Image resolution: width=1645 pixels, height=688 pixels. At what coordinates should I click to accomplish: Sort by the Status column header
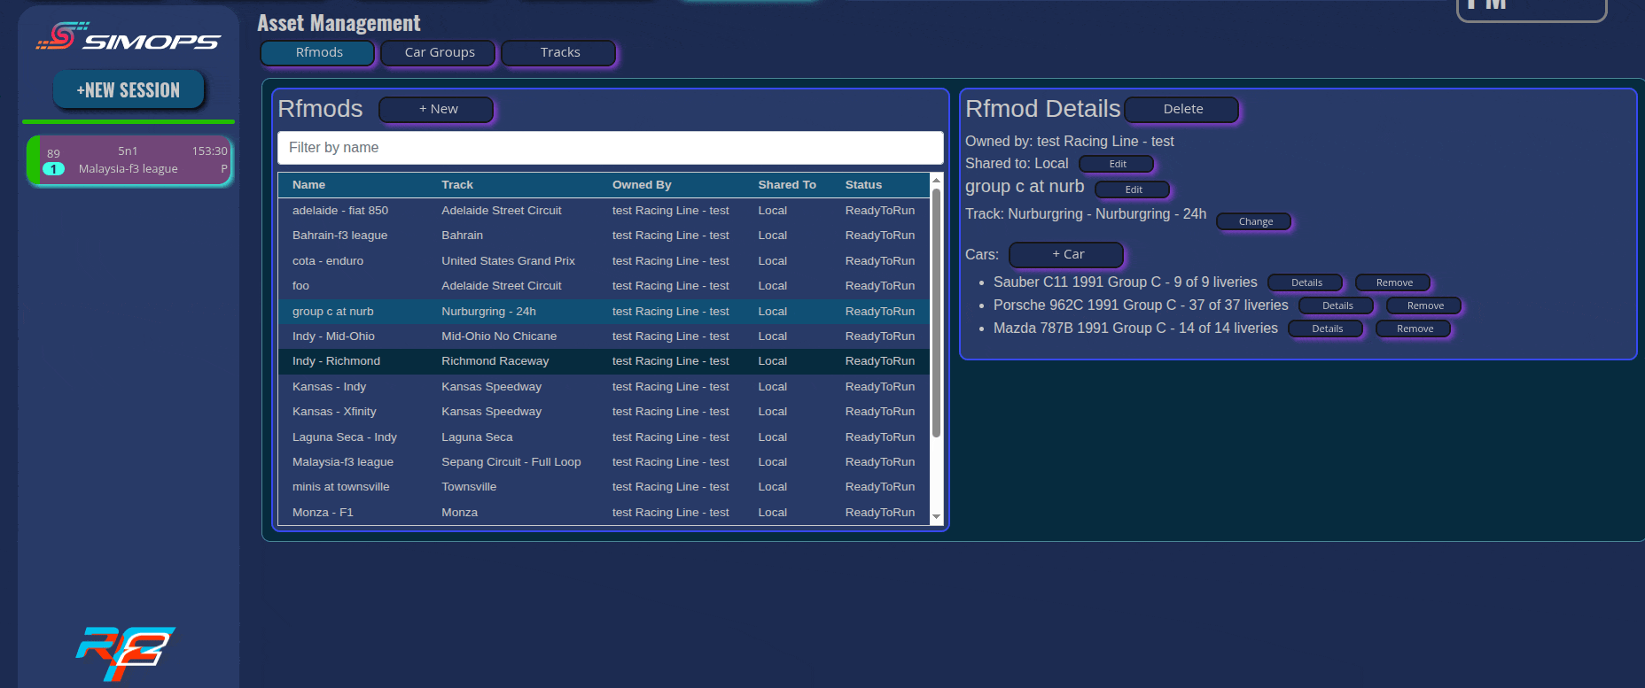point(863,185)
